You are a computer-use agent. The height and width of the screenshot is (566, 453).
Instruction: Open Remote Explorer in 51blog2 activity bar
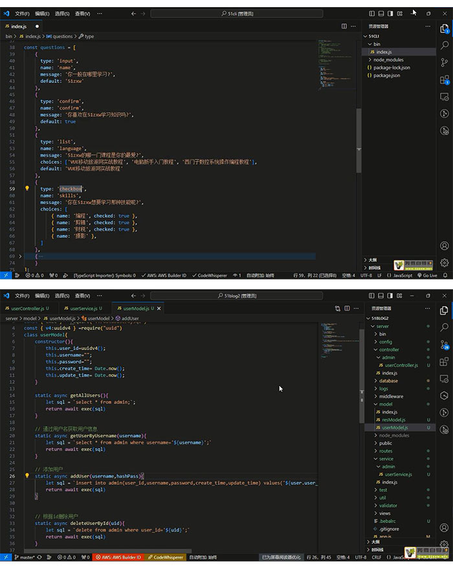click(445, 379)
